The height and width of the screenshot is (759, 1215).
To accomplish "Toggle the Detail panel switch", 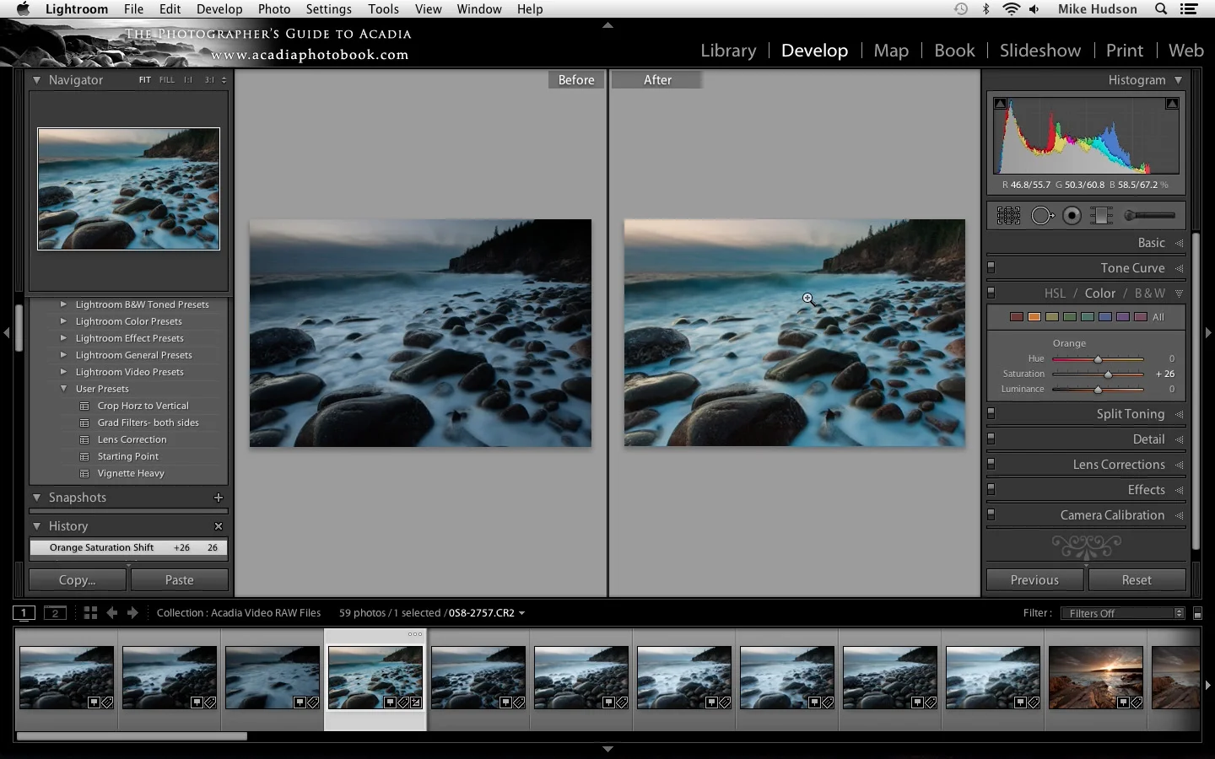I will coord(991,439).
